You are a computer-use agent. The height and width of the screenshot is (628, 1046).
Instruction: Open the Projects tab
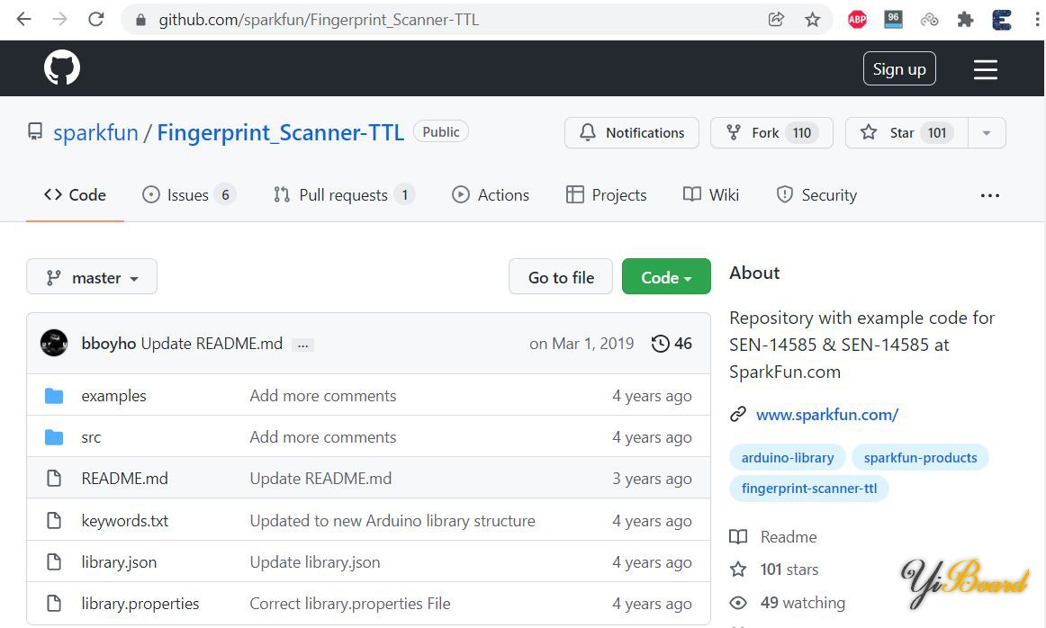607,194
